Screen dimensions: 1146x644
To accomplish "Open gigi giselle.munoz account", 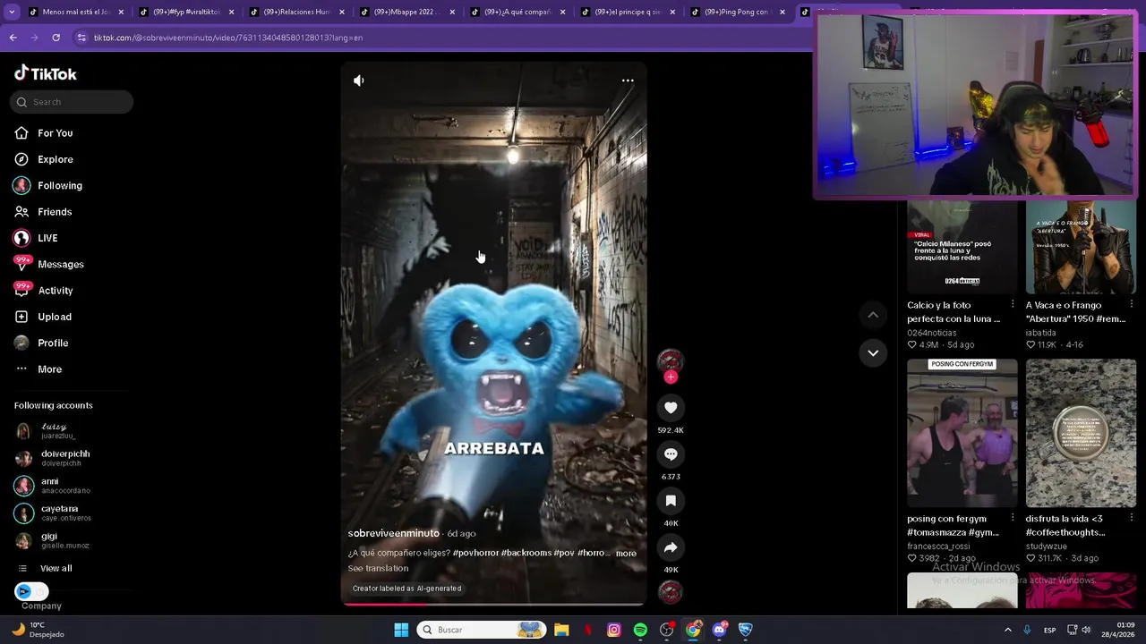I will tap(64, 540).
